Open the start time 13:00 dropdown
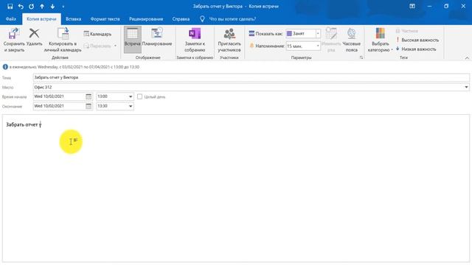 (x=131, y=96)
